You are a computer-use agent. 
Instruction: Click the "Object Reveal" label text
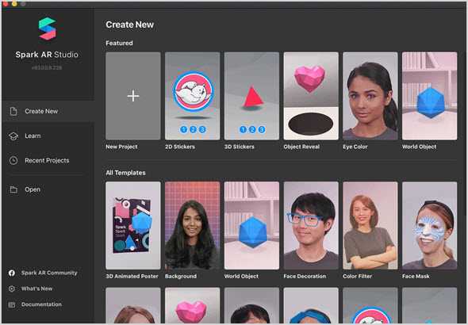(301, 147)
